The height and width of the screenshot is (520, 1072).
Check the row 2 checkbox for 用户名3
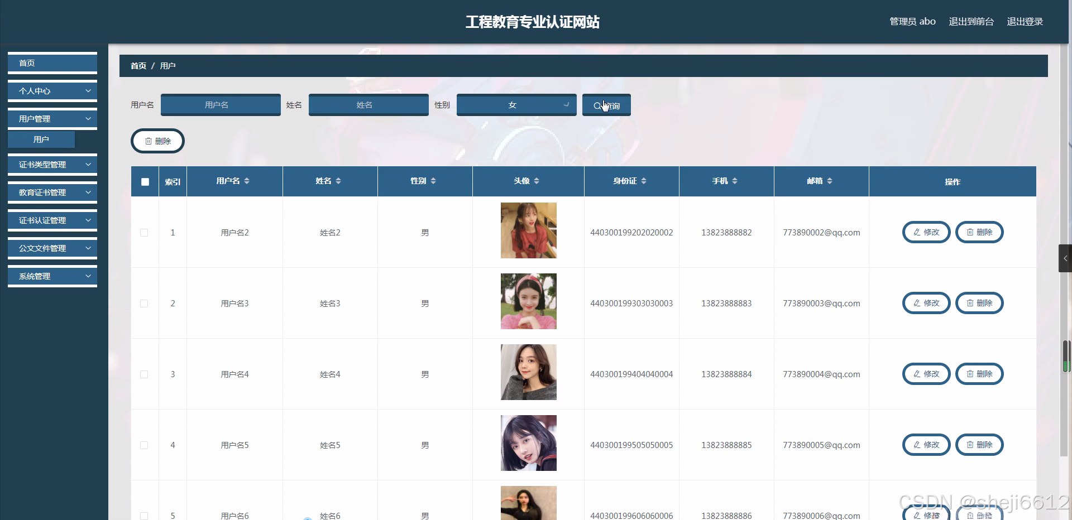[144, 304]
